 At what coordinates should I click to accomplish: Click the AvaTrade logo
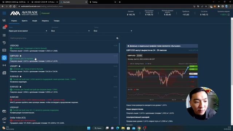coord(24,13)
